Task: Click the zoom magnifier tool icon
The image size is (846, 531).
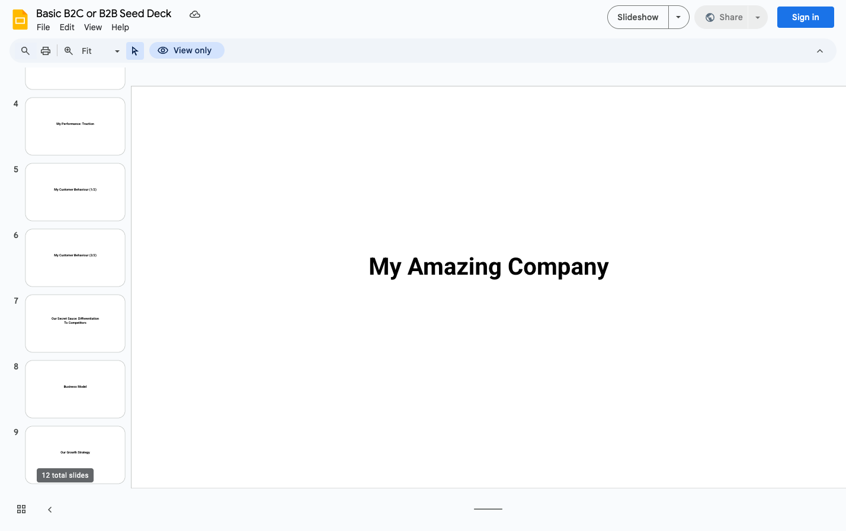Action: click(69, 51)
